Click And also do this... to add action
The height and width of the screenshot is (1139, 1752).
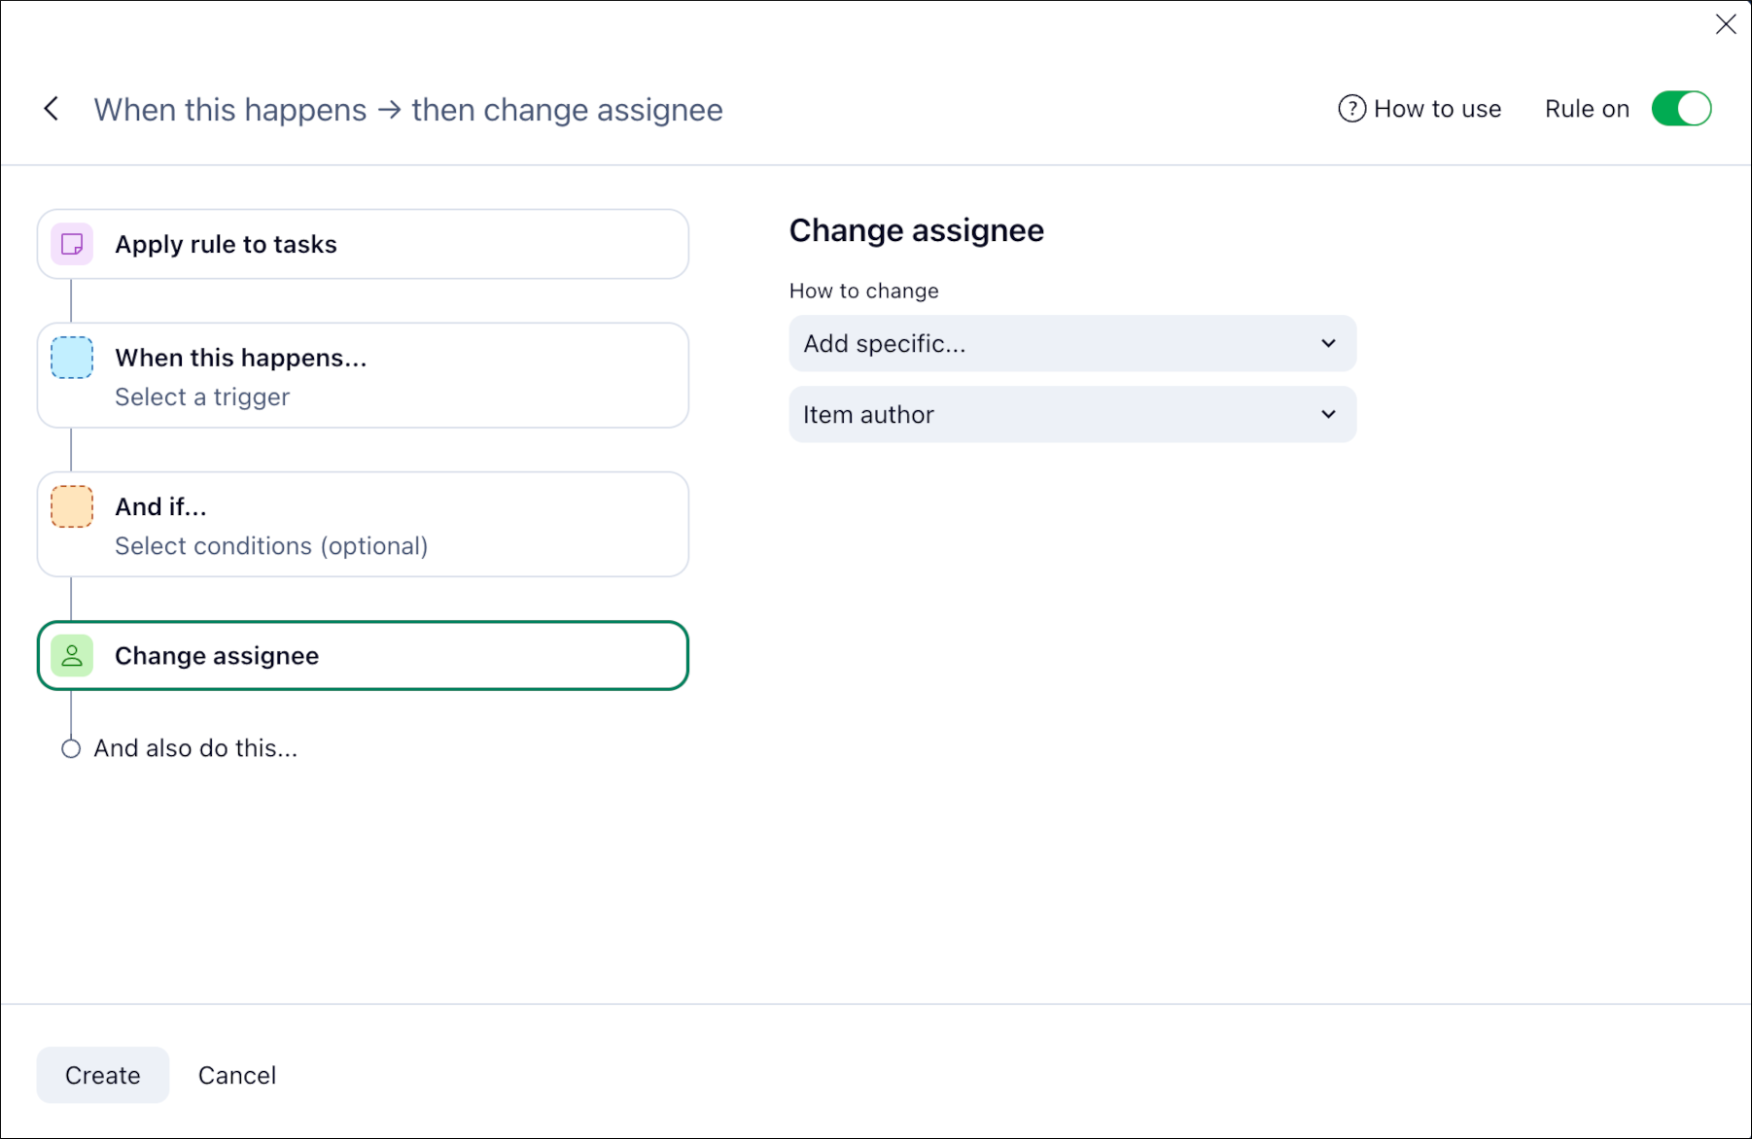[x=195, y=748]
